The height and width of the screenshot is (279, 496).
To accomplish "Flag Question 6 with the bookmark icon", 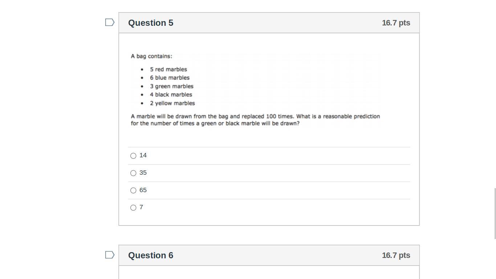I will [110, 255].
